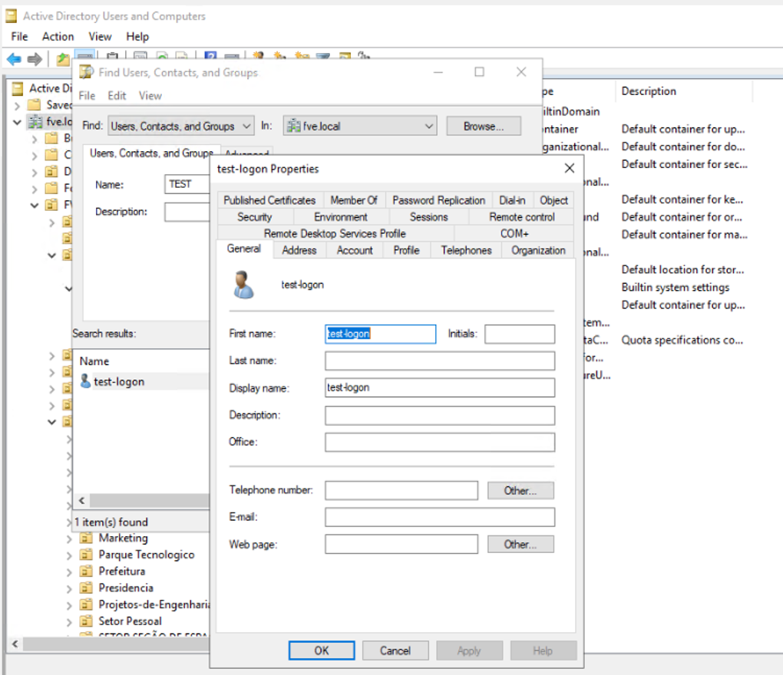The height and width of the screenshot is (675, 783).
Task: Open the Help menu in main window
Action: click(137, 36)
